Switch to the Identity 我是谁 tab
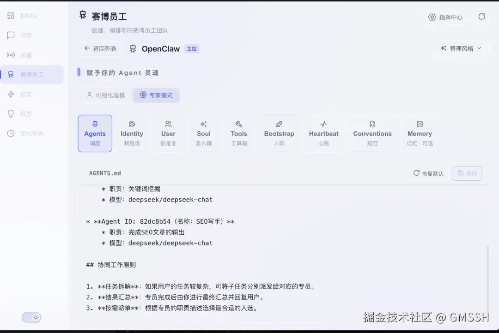499x333 pixels. coord(132,133)
